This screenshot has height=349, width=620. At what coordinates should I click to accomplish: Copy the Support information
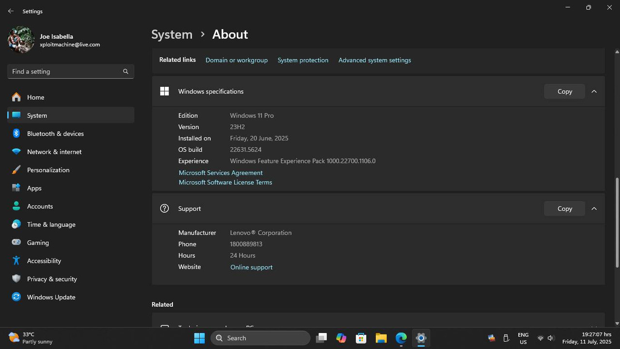point(564,208)
